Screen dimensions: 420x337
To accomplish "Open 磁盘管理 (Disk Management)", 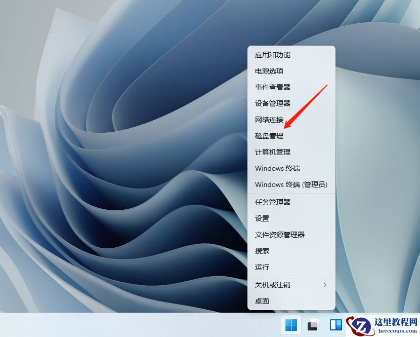I will 268,136.
